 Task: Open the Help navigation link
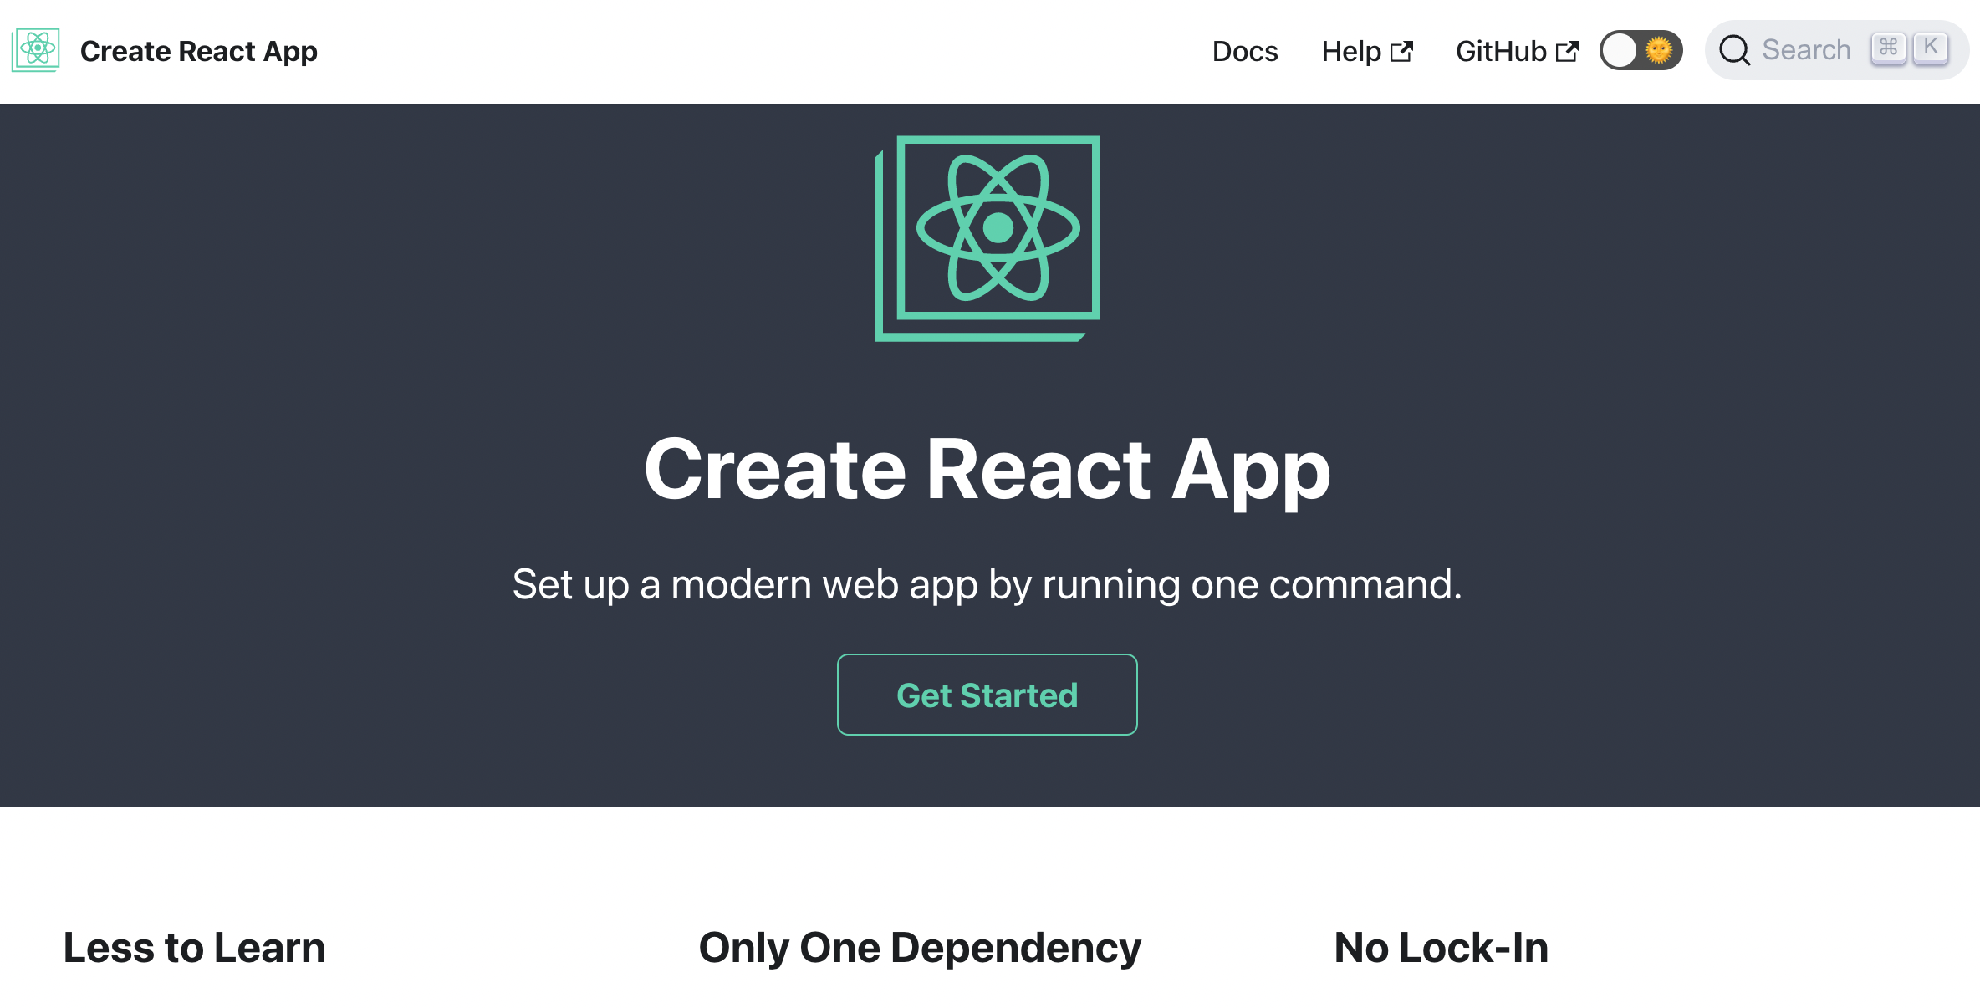pos(1350,52)
